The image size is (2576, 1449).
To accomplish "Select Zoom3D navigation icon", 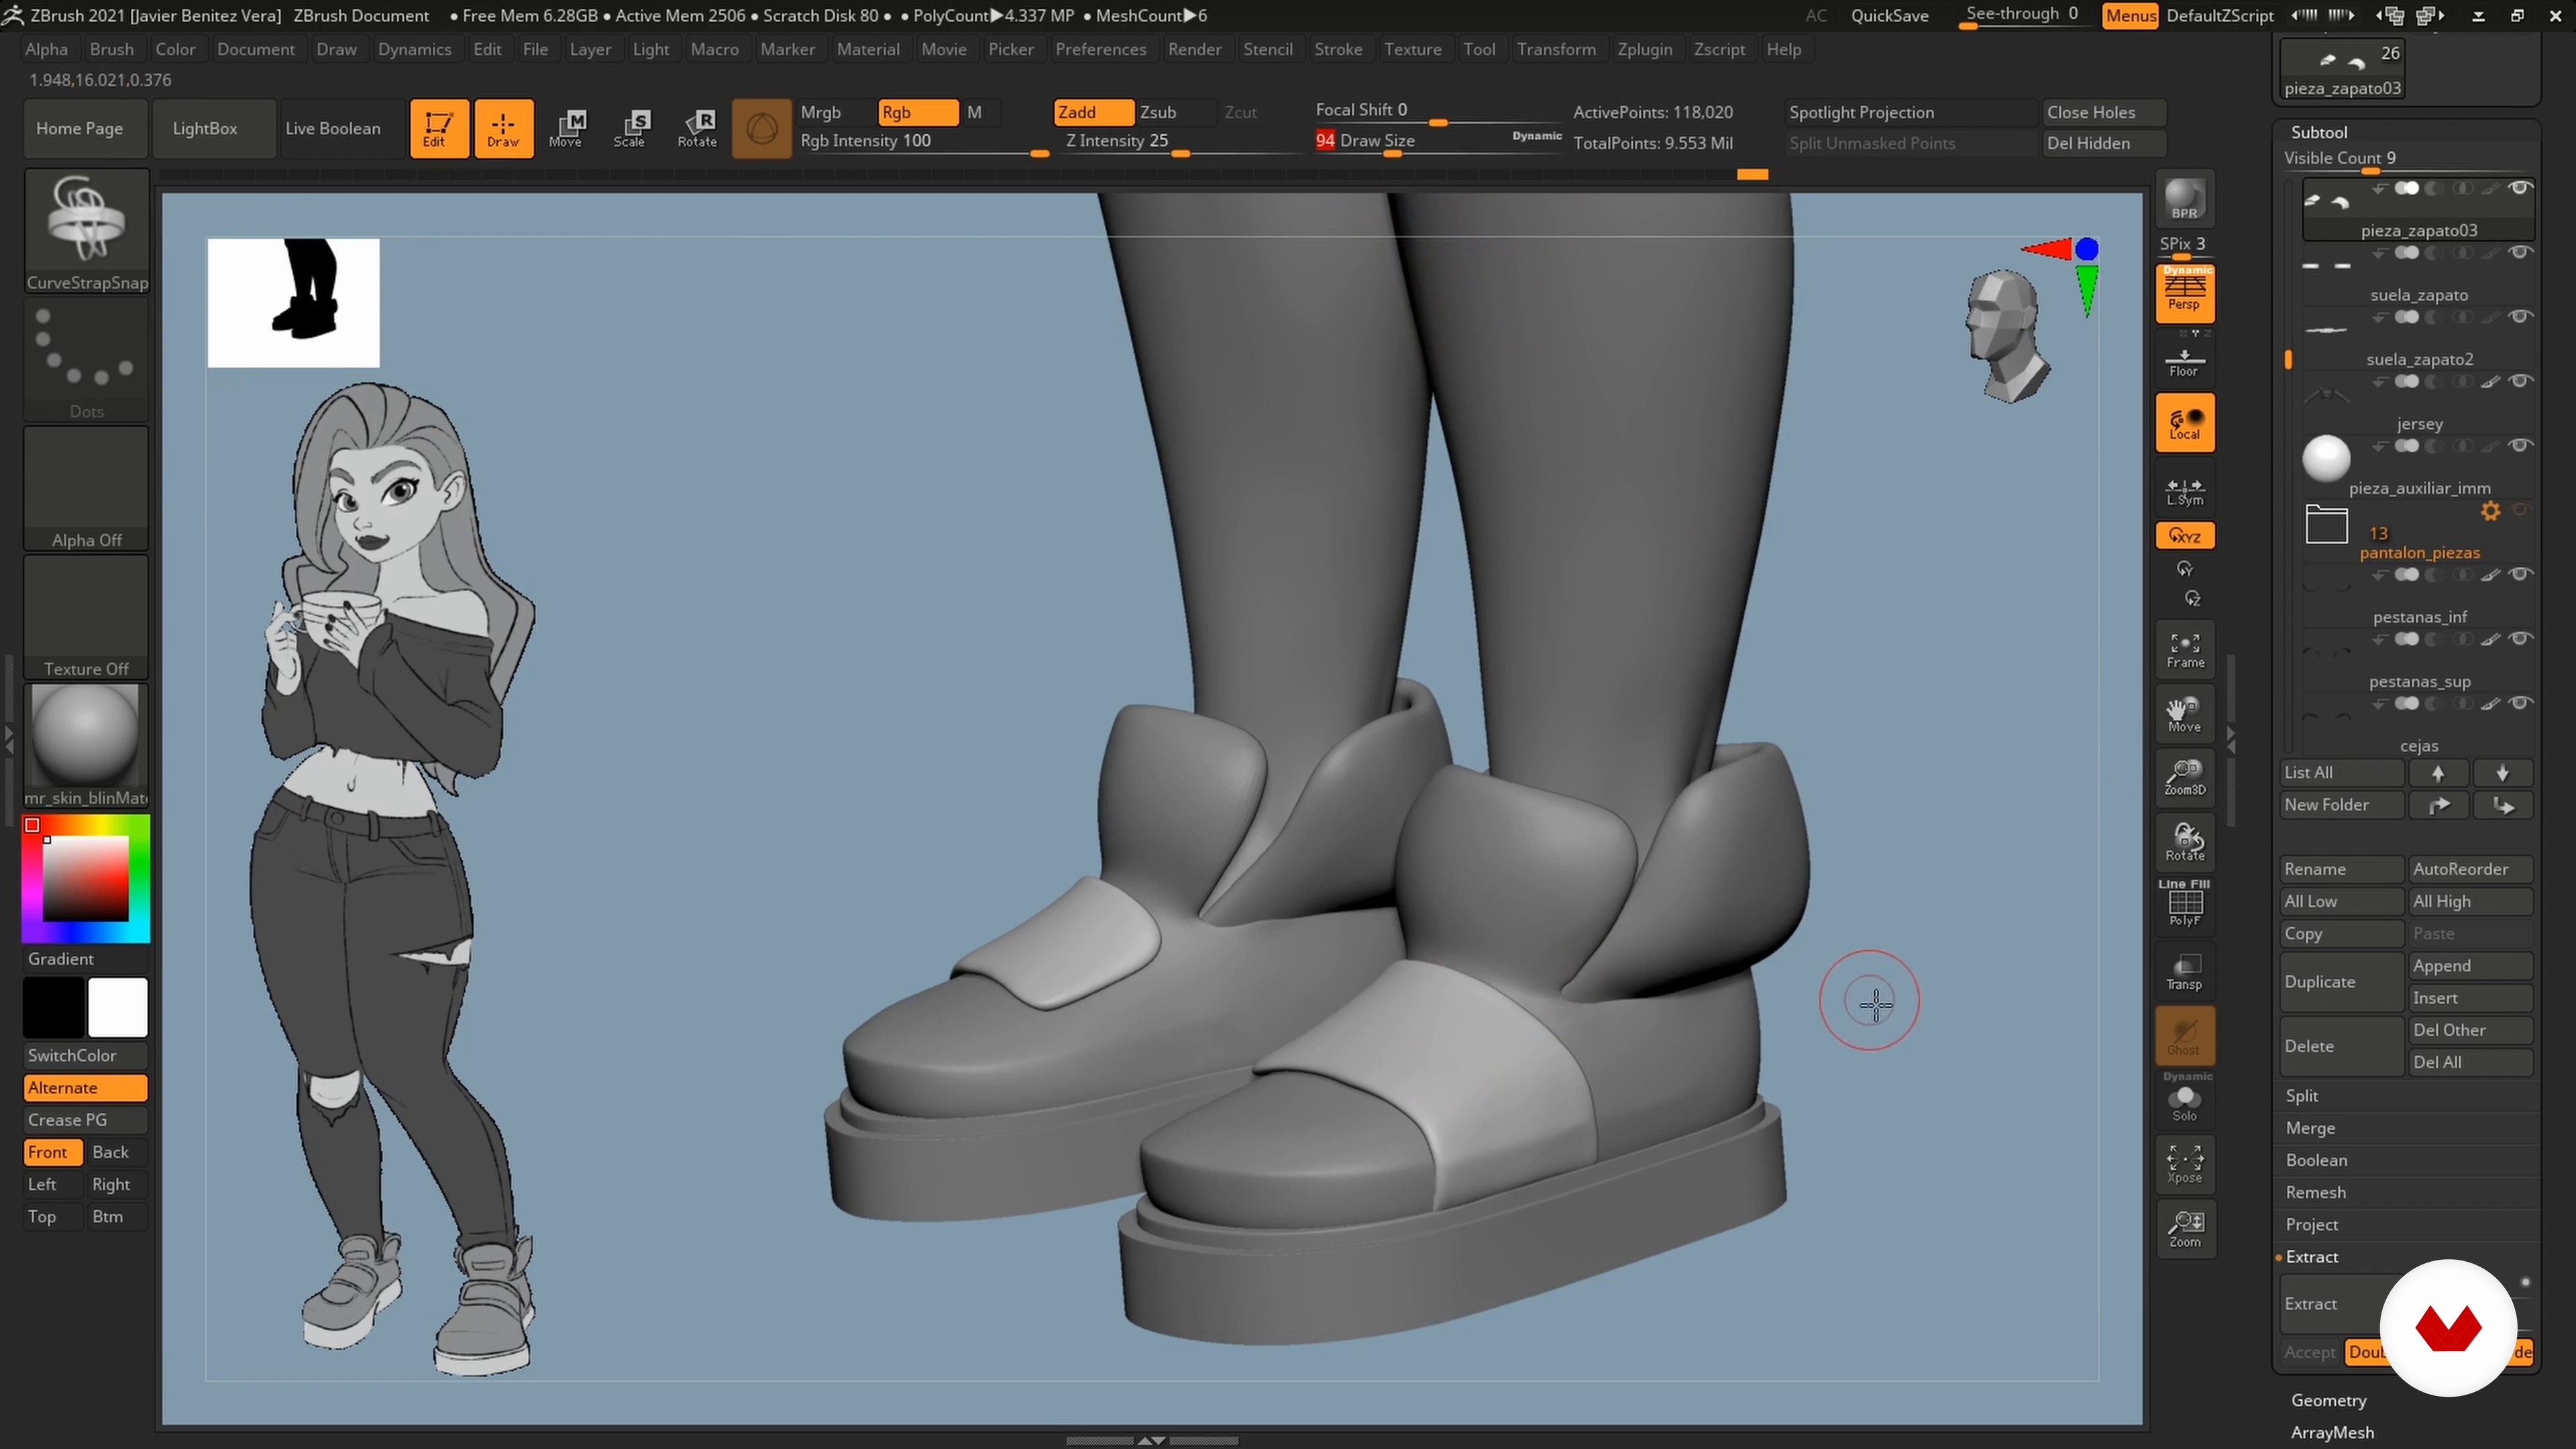I will click(2184, 777).
